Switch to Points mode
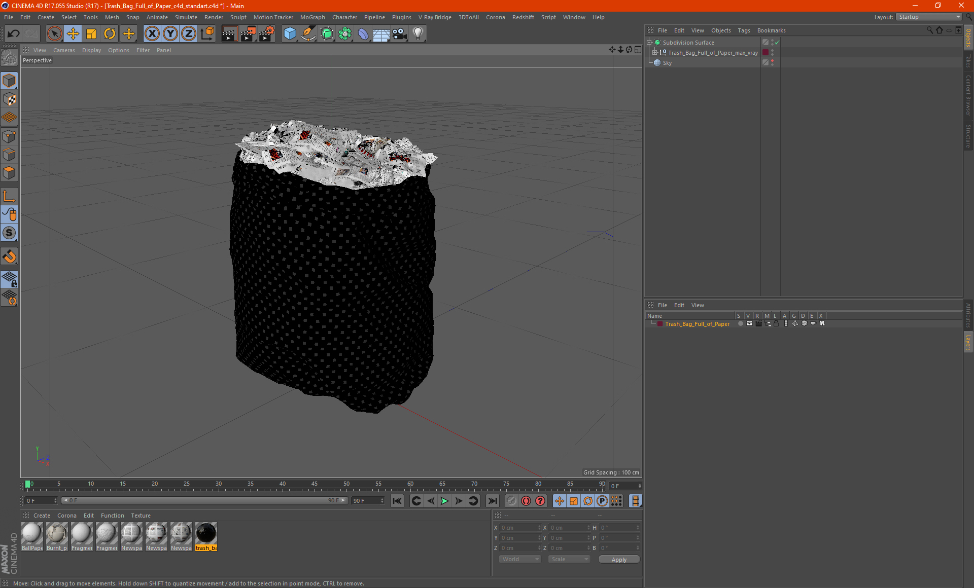This screenshot has width=974, height=588. click(x=9, y=136)
